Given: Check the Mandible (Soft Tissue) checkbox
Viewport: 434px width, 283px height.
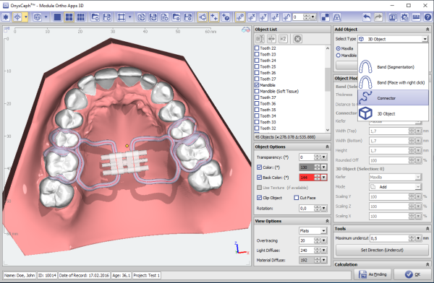Looking at the screenshot, I should pos(257,91).
